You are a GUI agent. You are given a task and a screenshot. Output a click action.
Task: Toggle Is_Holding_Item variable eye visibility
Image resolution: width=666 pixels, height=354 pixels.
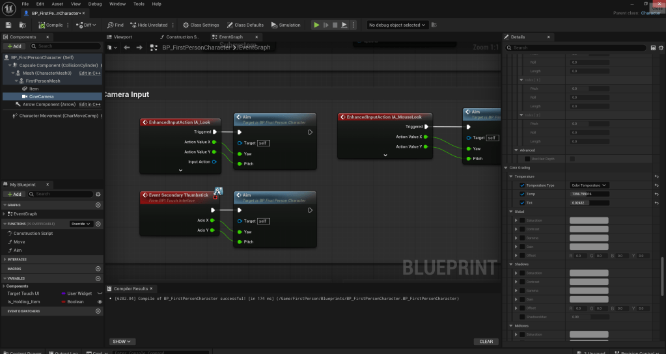[100, 302]
